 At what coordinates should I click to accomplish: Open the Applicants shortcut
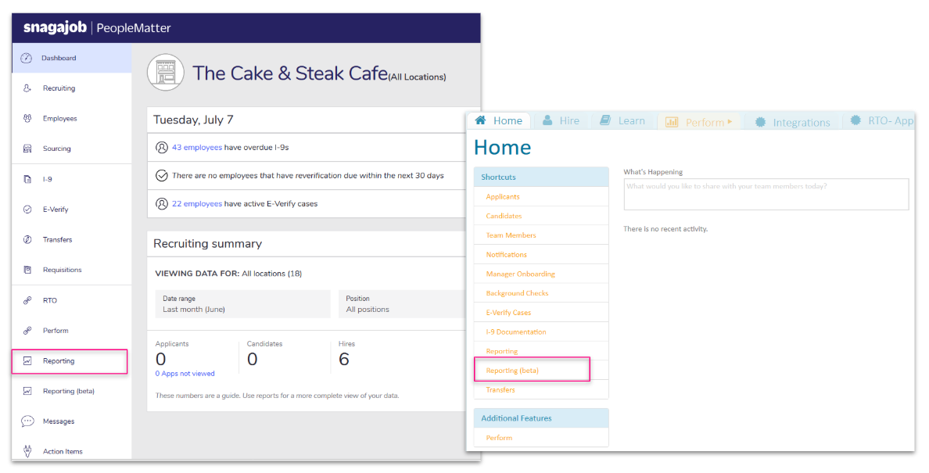[502, 196]
